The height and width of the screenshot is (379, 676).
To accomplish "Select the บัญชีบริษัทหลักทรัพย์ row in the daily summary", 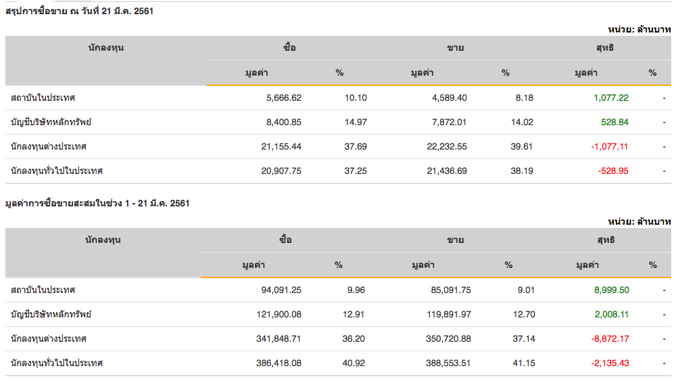I will tap(51, 122).
